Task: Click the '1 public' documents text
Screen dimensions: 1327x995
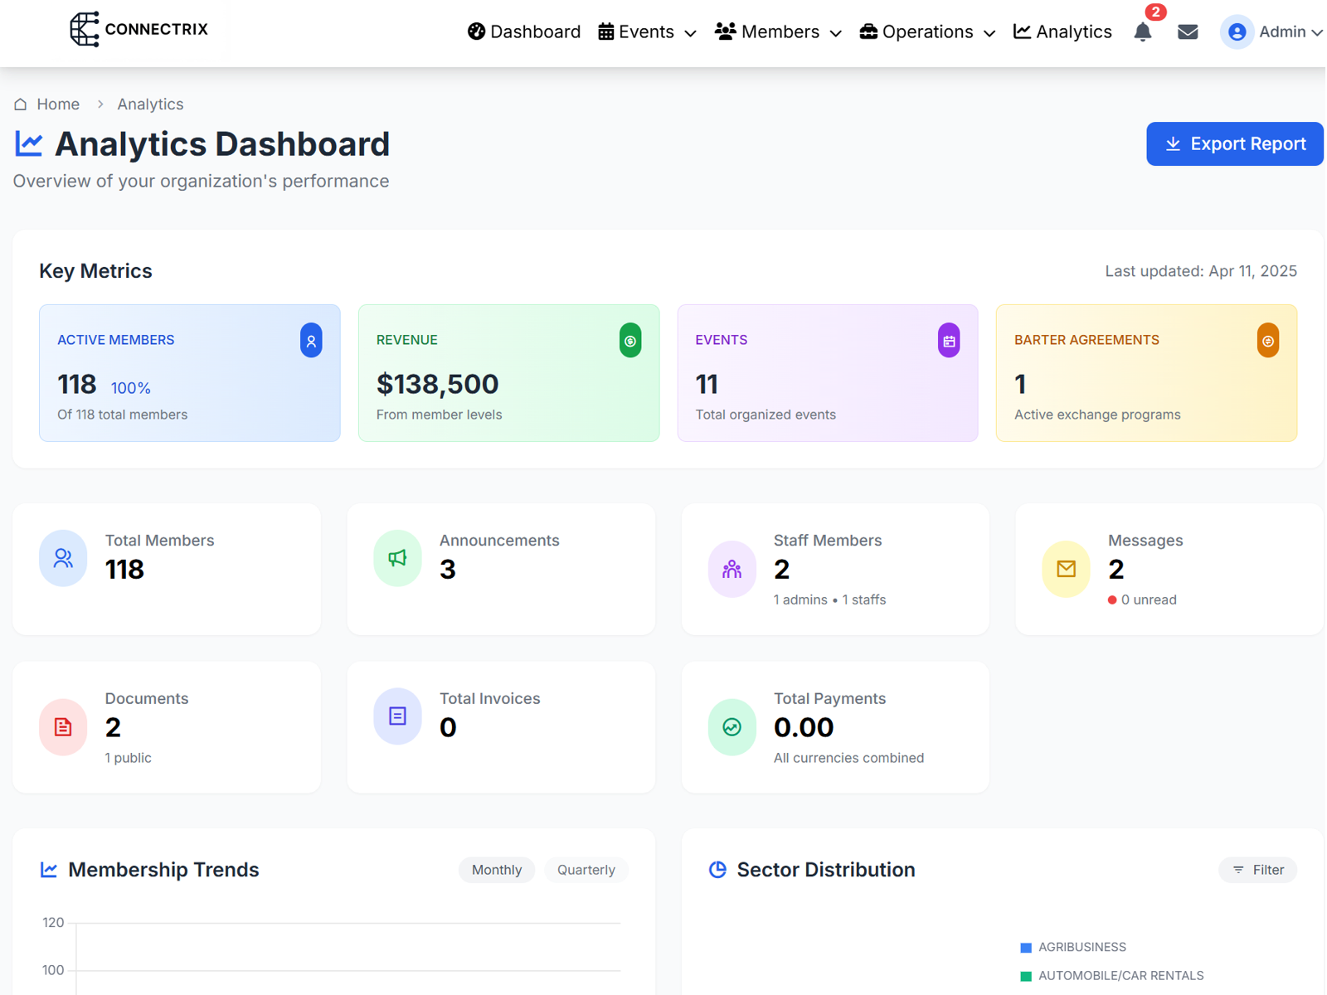Action: [128, 758]
